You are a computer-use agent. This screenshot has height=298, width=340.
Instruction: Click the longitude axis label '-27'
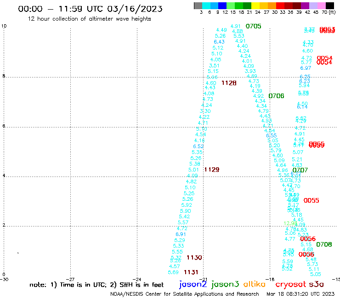(70, 279)
